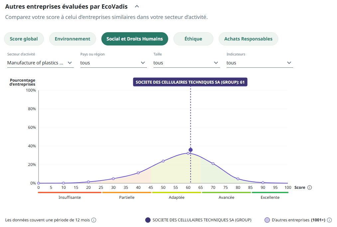
Task: Open the Secteur d'activité dropdown
Action: coord(69,63)
